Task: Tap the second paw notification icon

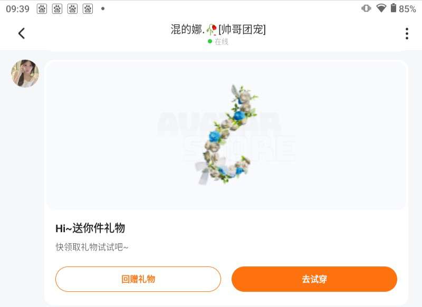Action: (57, 9)
